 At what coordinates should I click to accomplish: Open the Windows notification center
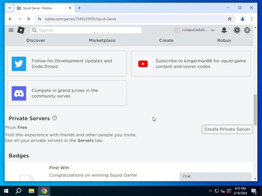254,191
